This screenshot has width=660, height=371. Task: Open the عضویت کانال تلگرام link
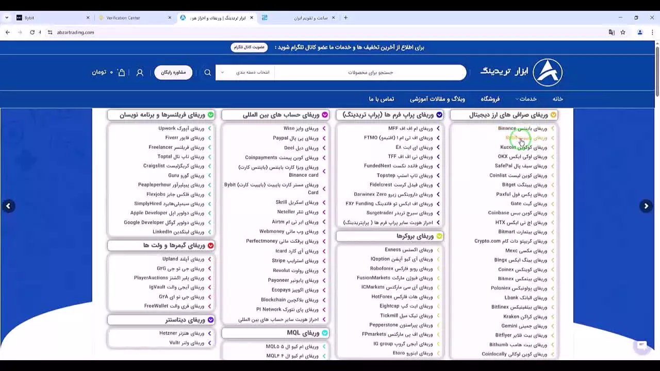[249, 47]
